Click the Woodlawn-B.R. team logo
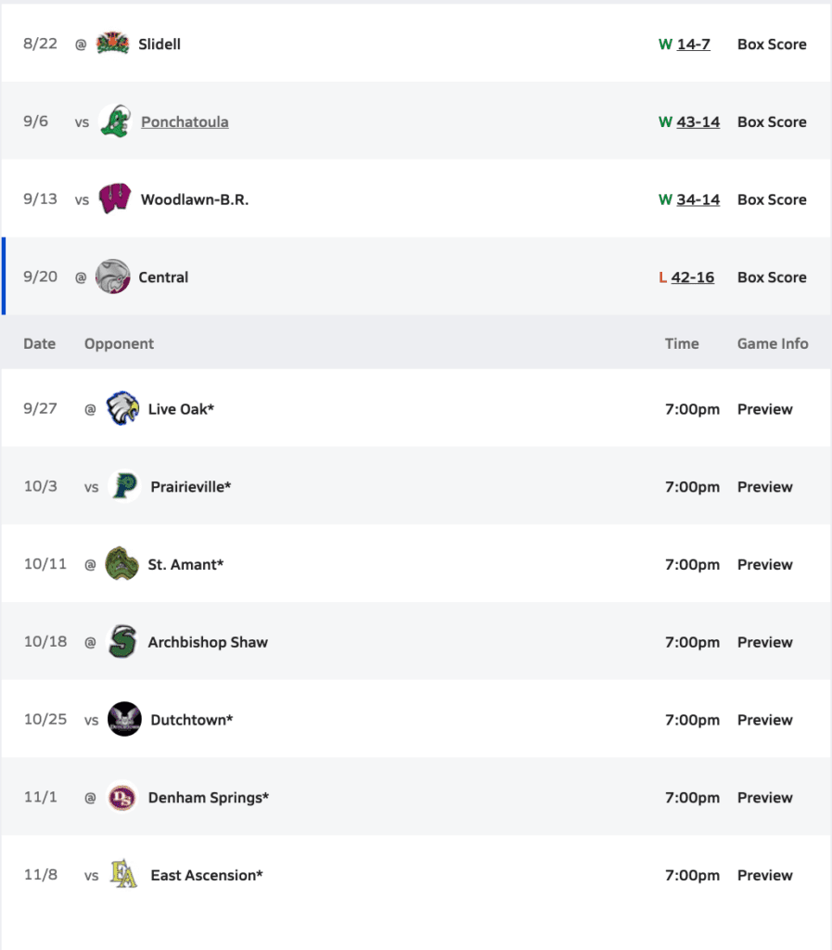832x950 pixels. tap(115, 199)
